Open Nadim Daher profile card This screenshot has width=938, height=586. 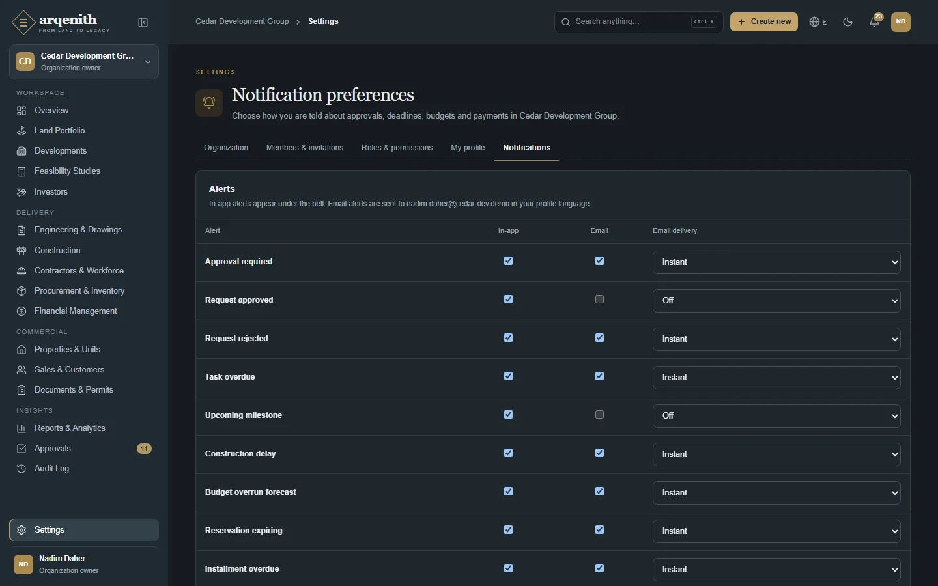pyautogui.click(x=84, y=565)
